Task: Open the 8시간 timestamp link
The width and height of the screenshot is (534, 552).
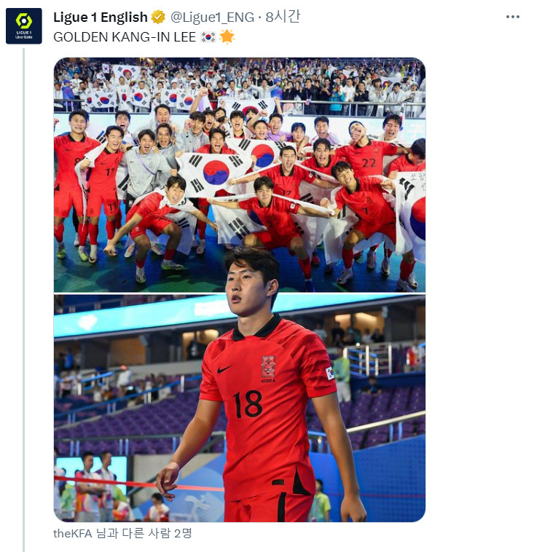Action: click(x=283, y=17)
